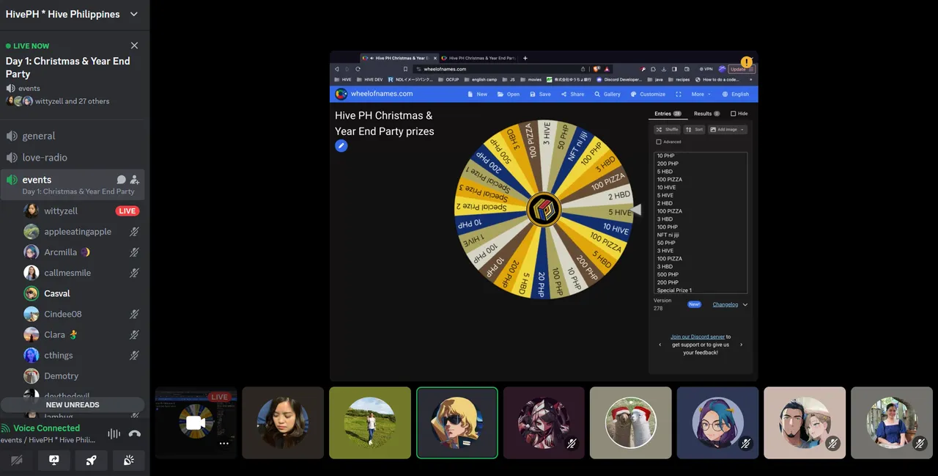Click New in wheelofnames toolbar
The height and width of the screenshot is (476, 938).
pyautogui.click(x=477, y=94)
